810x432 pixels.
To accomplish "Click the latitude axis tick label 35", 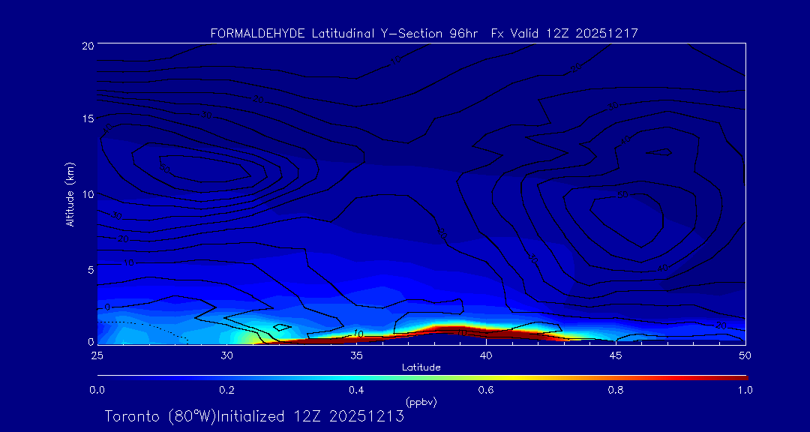I will pos(356,355).
